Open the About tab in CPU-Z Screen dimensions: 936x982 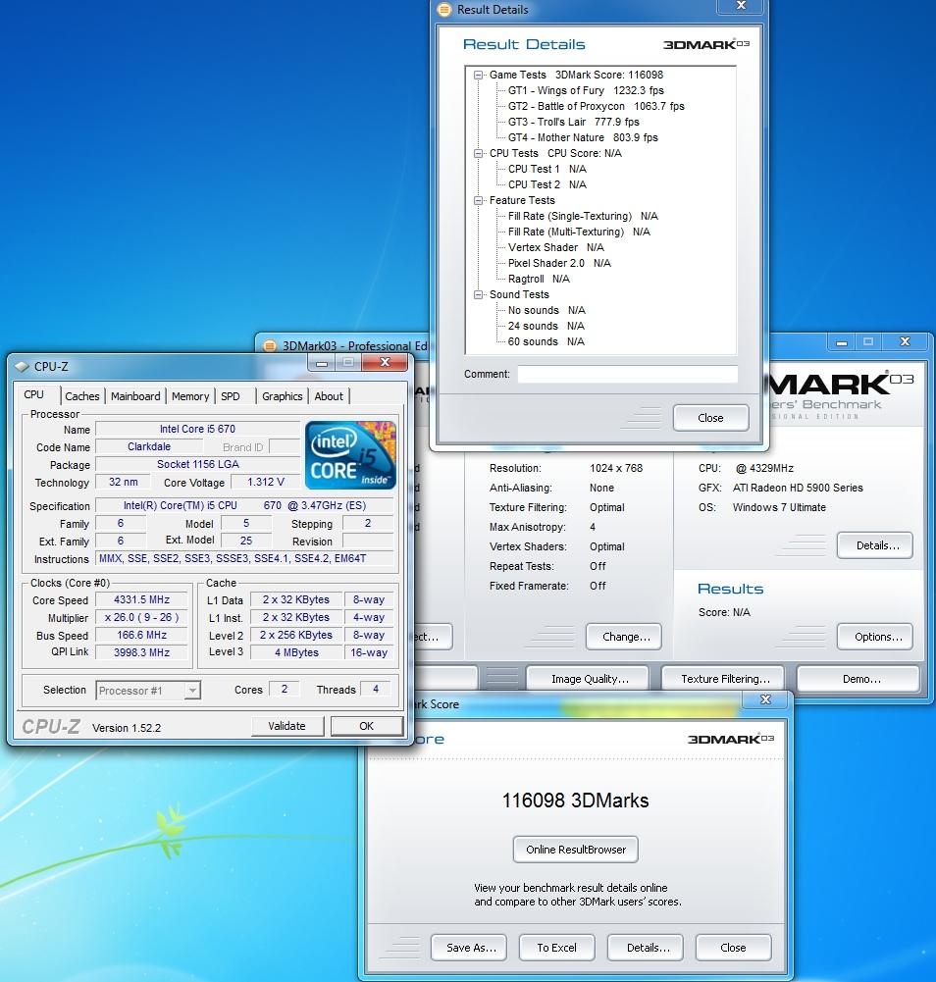click(329, 396)
